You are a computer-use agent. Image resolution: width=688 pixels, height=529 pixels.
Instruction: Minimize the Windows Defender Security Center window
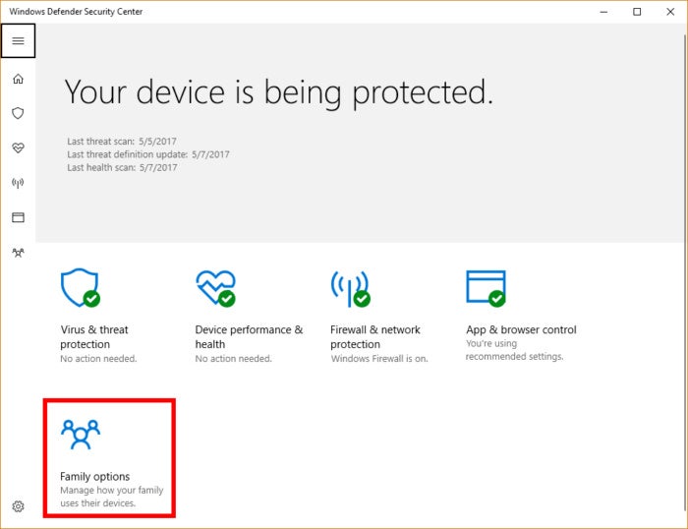603,12
